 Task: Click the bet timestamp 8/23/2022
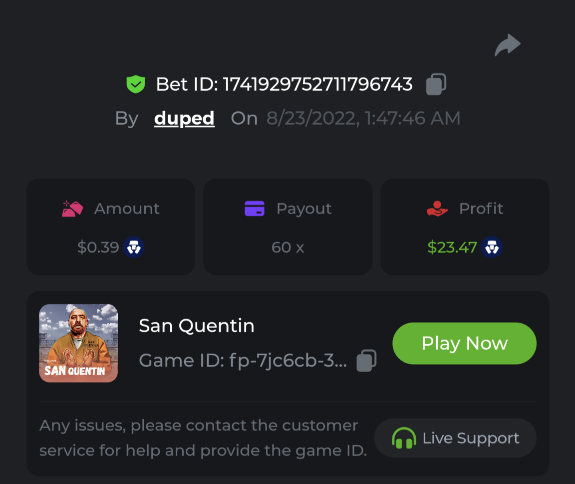point(363,118)
